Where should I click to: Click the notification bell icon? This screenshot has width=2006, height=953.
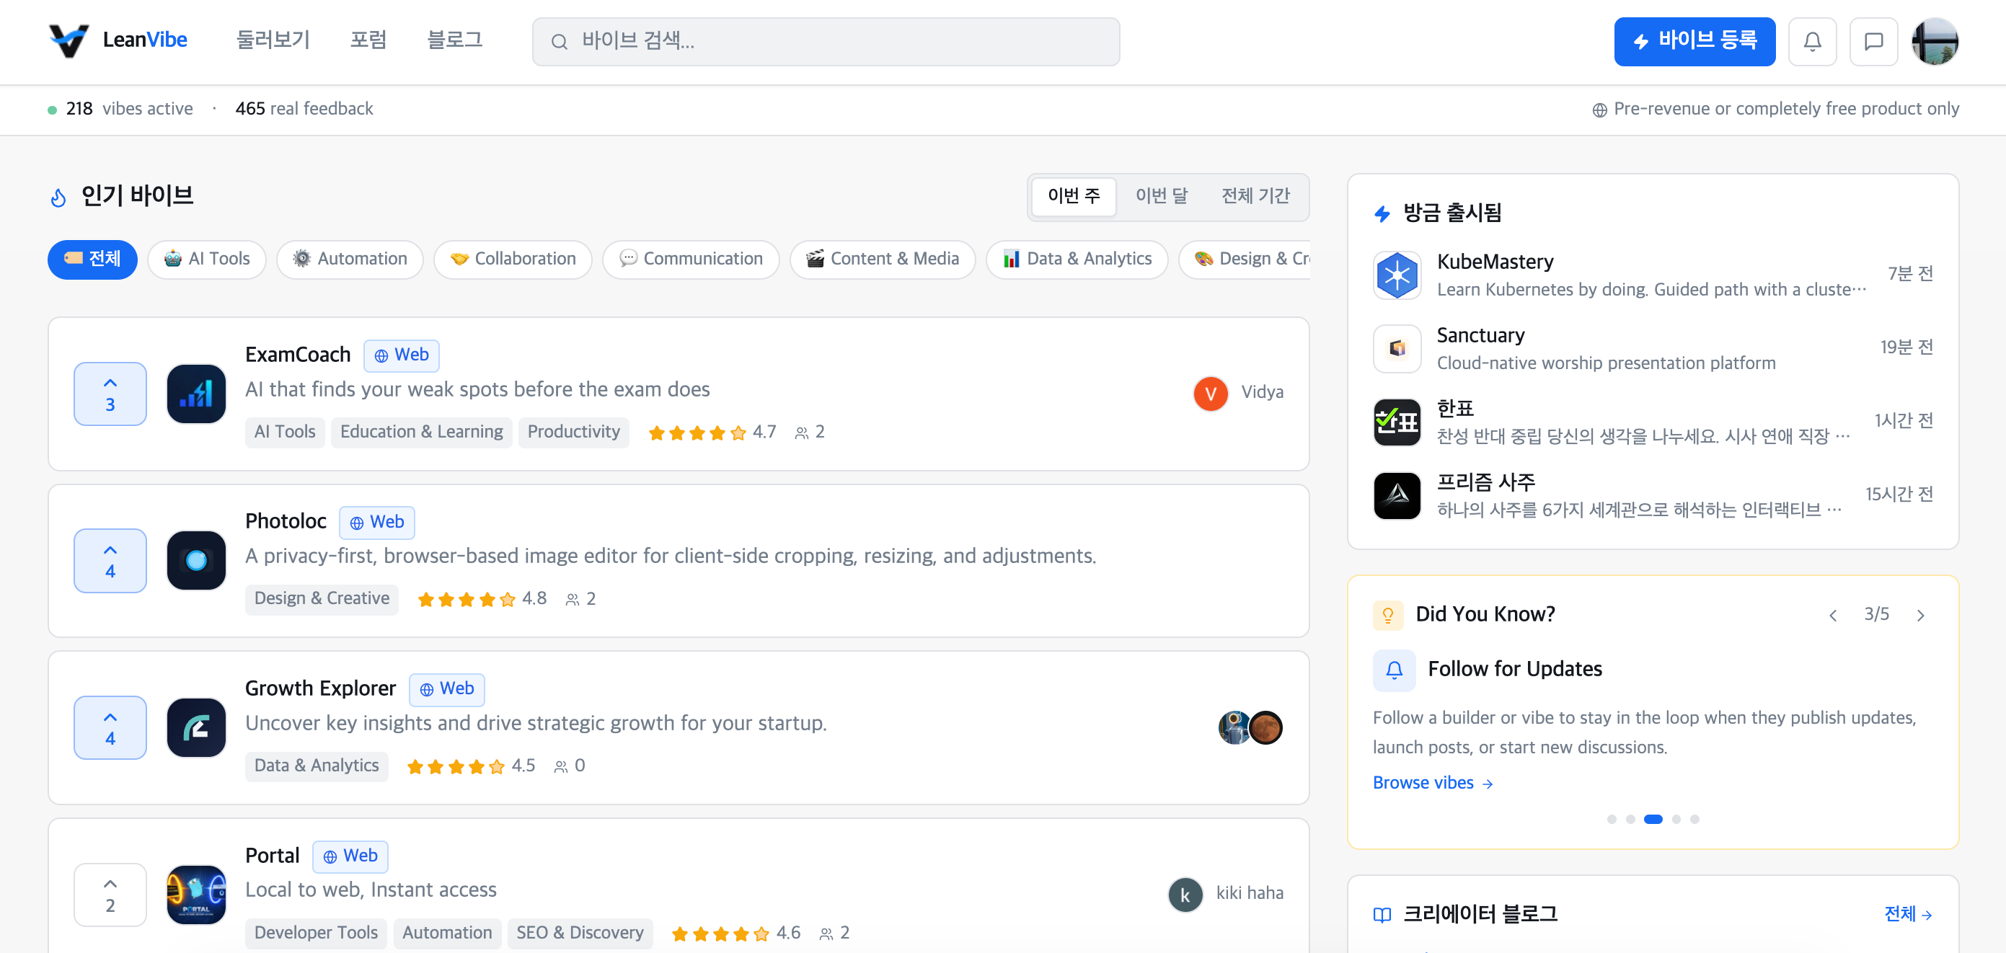[1812, 41]
